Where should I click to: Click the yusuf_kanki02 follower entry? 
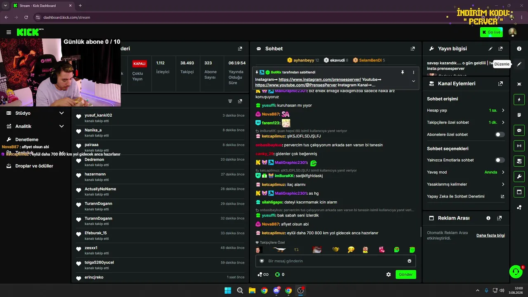160,118
